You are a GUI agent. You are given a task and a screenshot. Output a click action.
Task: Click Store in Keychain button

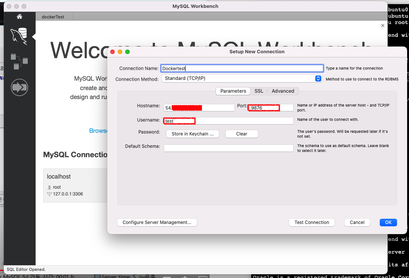pyautogui.click(x=192, y=134)
